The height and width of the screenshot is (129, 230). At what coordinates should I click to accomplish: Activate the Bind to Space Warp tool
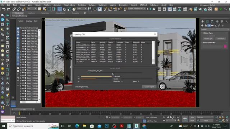click(24, 9)
